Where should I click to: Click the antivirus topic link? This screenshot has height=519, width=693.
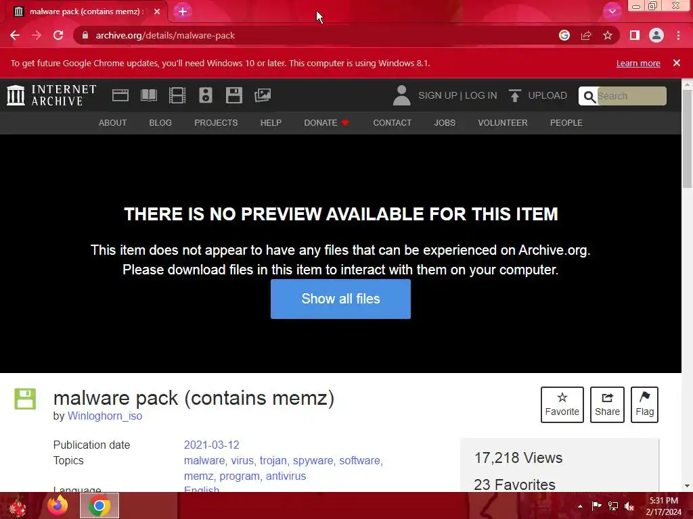pyautogui.click(x=286, y=476)
